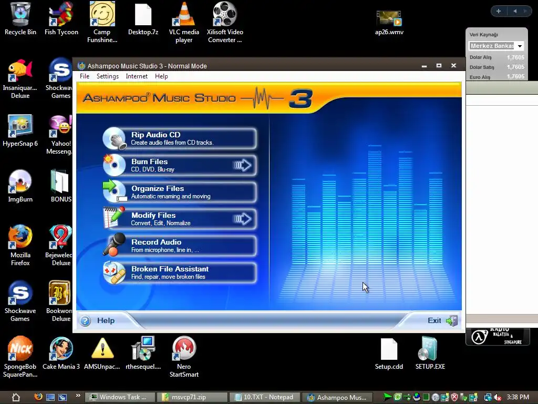538x404 pixels.
Task: Open Burn Files option
Action: pyautogui.click(x=180, y=165)
